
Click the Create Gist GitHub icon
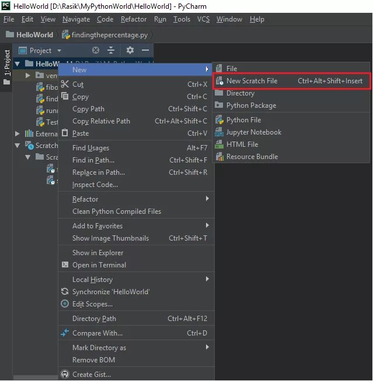click(65, 374)
